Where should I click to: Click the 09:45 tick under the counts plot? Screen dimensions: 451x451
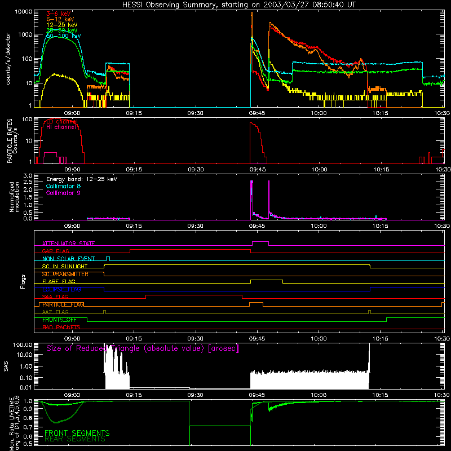click(257, 113)
